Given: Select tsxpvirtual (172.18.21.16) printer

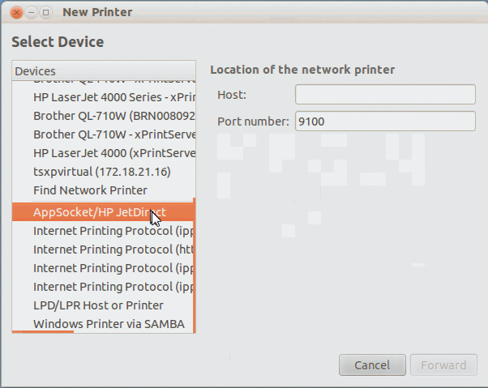Looking at the screenshot, I should (102, 172).
